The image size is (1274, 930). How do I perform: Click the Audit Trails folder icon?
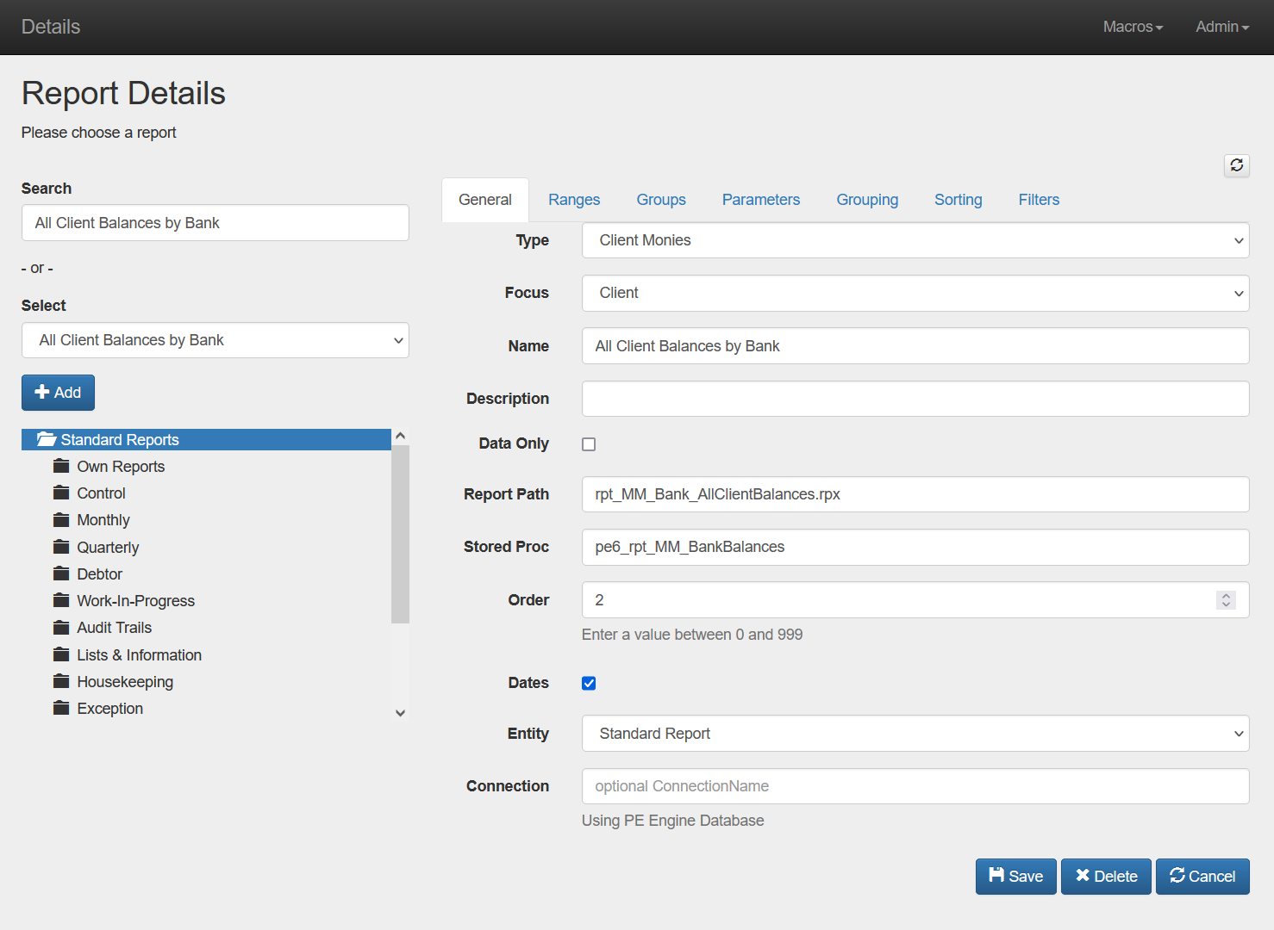point(61,627)
